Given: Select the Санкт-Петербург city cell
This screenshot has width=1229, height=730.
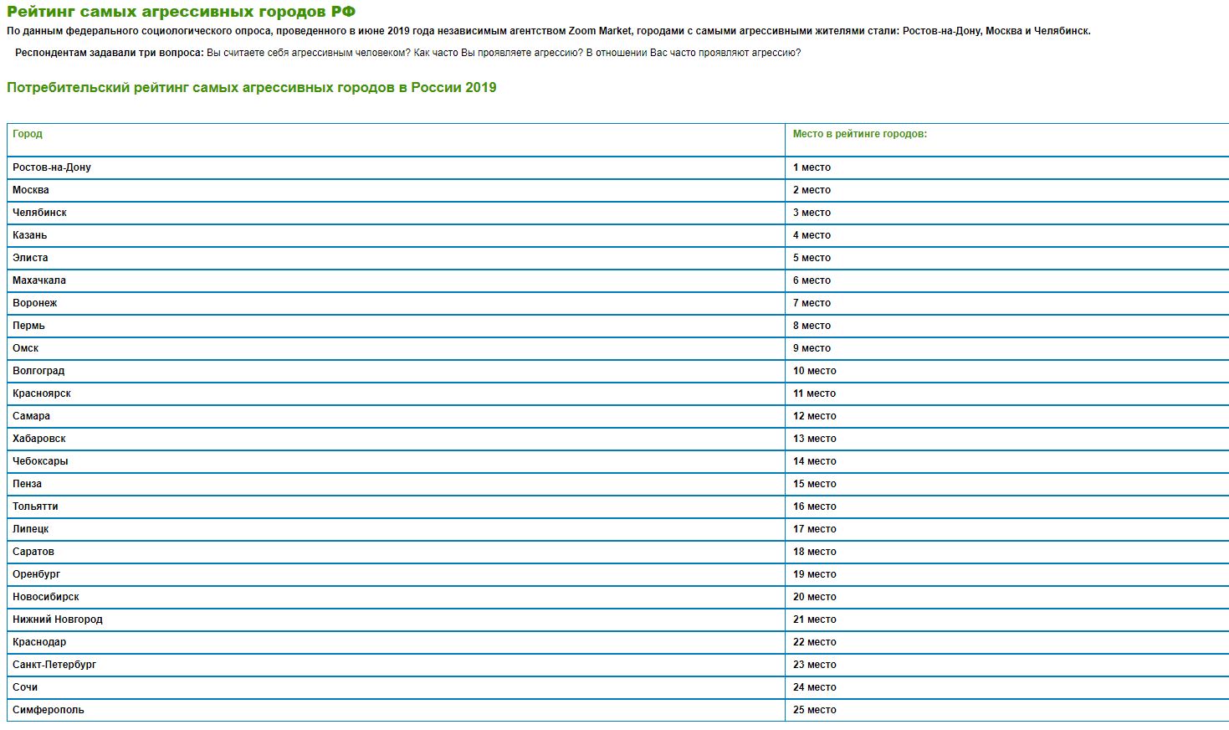Looking at the screenshot, I should [x=54, y=665].
